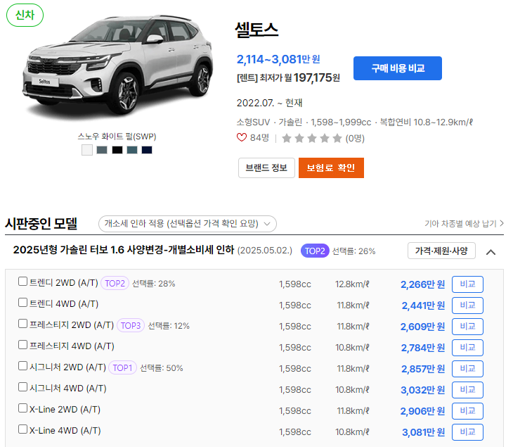Image resolution: width=513 pixels, height=447 pixels.
Task: Click the 구매 비용 비교 button
Action: (398, 68)
